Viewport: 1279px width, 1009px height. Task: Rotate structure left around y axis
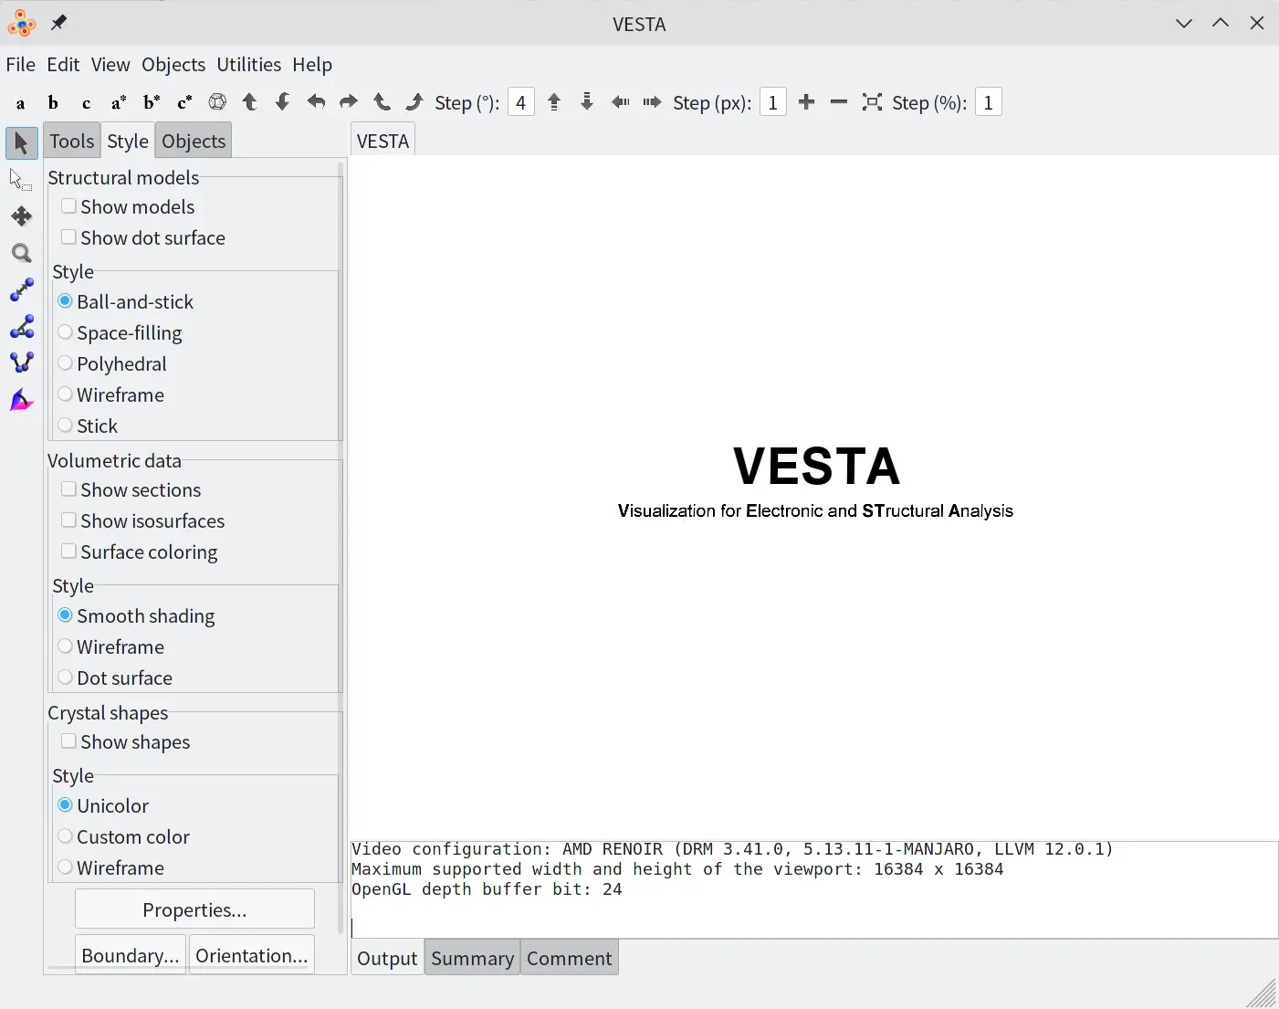(x=316, y=102)
